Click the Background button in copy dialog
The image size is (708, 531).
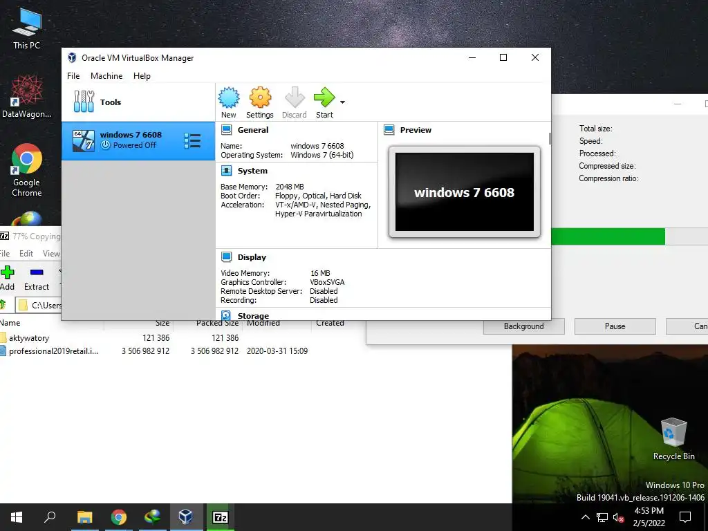524,326
